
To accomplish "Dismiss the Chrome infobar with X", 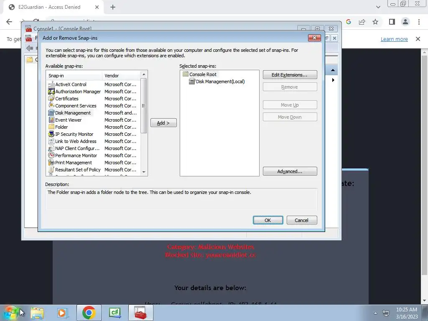I will pos(418,39).
